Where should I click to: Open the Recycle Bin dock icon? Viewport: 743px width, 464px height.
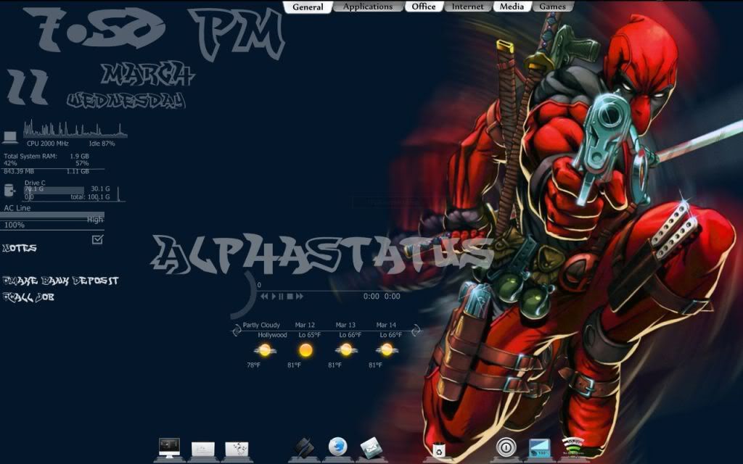438,450
